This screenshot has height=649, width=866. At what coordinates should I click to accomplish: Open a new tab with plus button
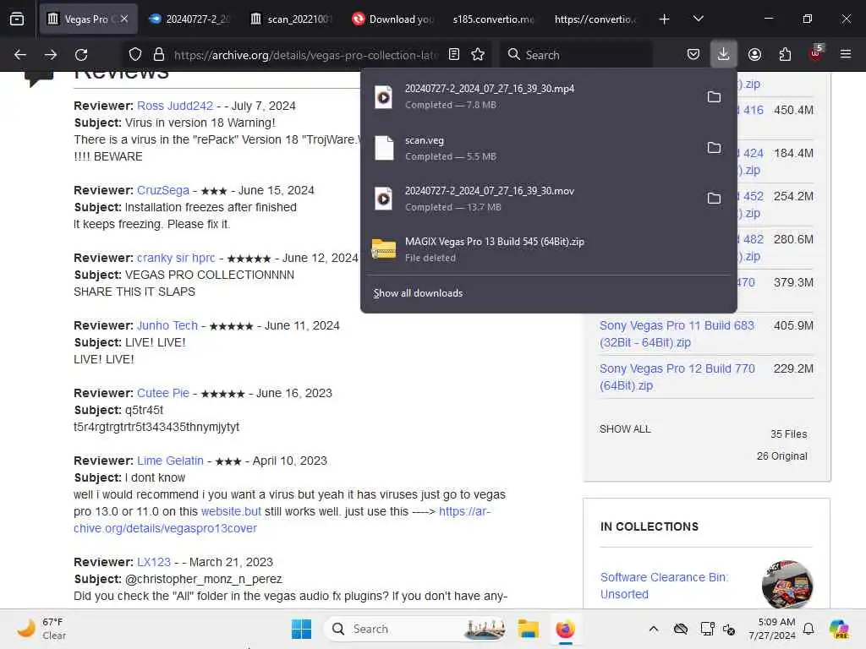[664, 19]
